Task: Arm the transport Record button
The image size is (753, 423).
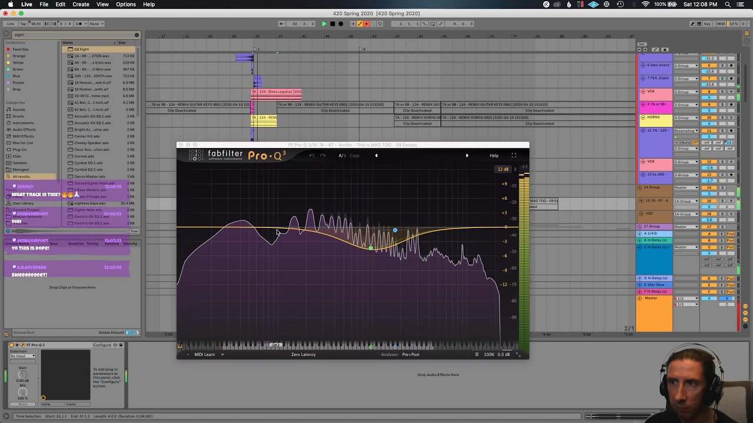Action: (x=341, y=24)
